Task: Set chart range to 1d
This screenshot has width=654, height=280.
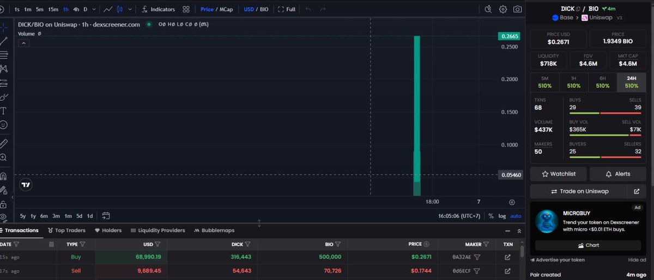Action: pos(90,216)
